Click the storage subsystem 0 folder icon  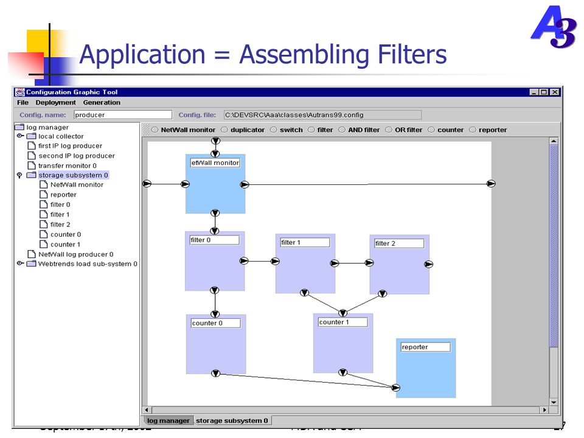pos(31,175)
